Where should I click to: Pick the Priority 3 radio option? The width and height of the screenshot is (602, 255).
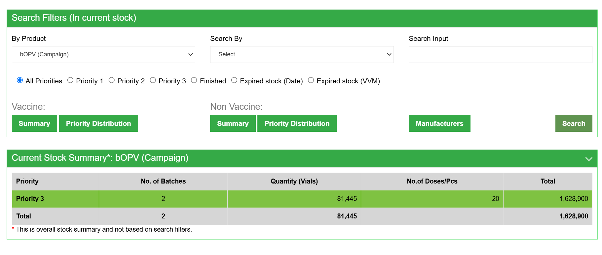click(153, 80)
